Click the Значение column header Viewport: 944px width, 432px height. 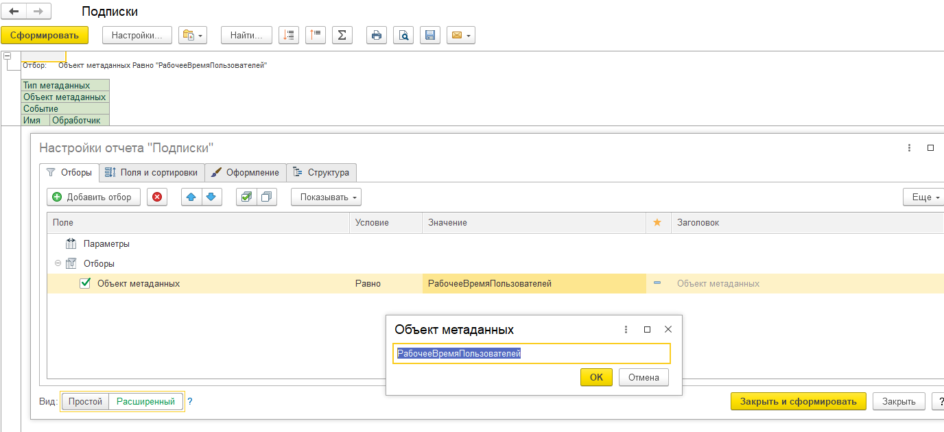[534, 223]
